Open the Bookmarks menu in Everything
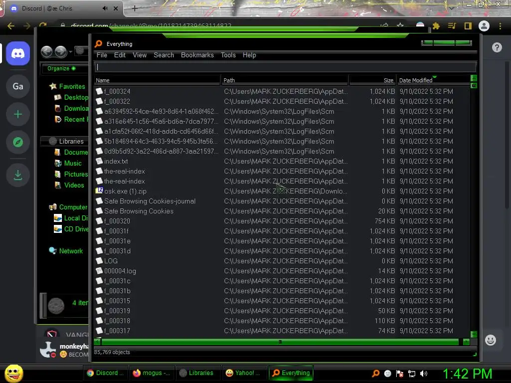The width and height of the screenshot is (511, 383). click(x=197, y=55)
